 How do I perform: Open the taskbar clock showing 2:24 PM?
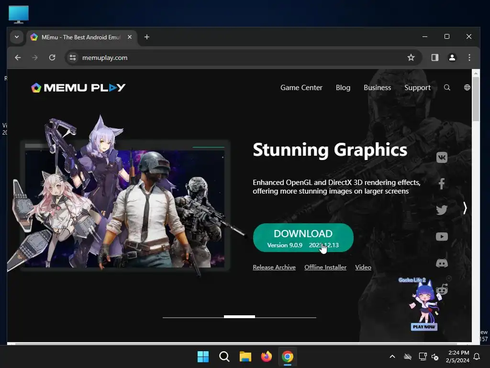[457, 356]
